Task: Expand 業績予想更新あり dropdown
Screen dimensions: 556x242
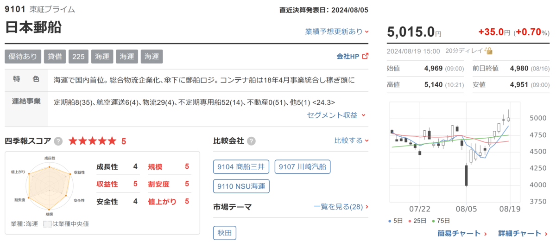Action: click(x=337, y=32)
